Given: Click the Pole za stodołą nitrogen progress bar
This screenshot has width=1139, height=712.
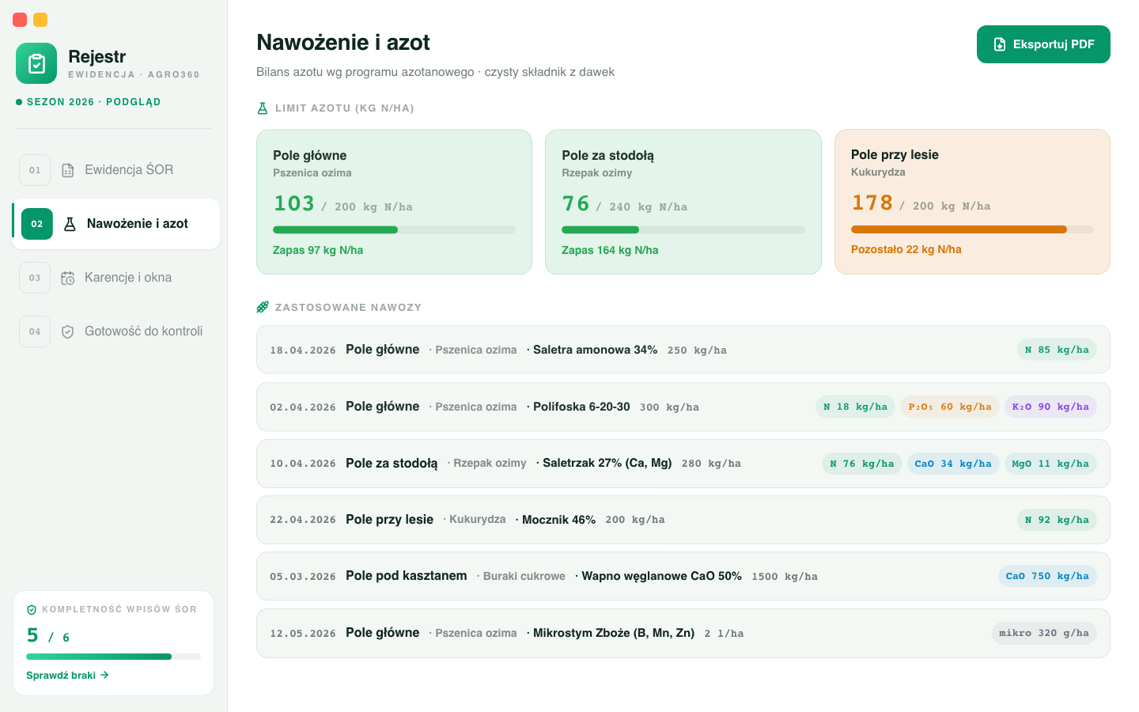Looking at the screenshot, I should 683,230.
